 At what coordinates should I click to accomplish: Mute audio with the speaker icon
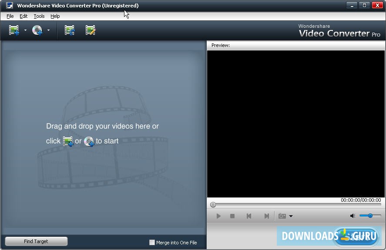[352, 216]
